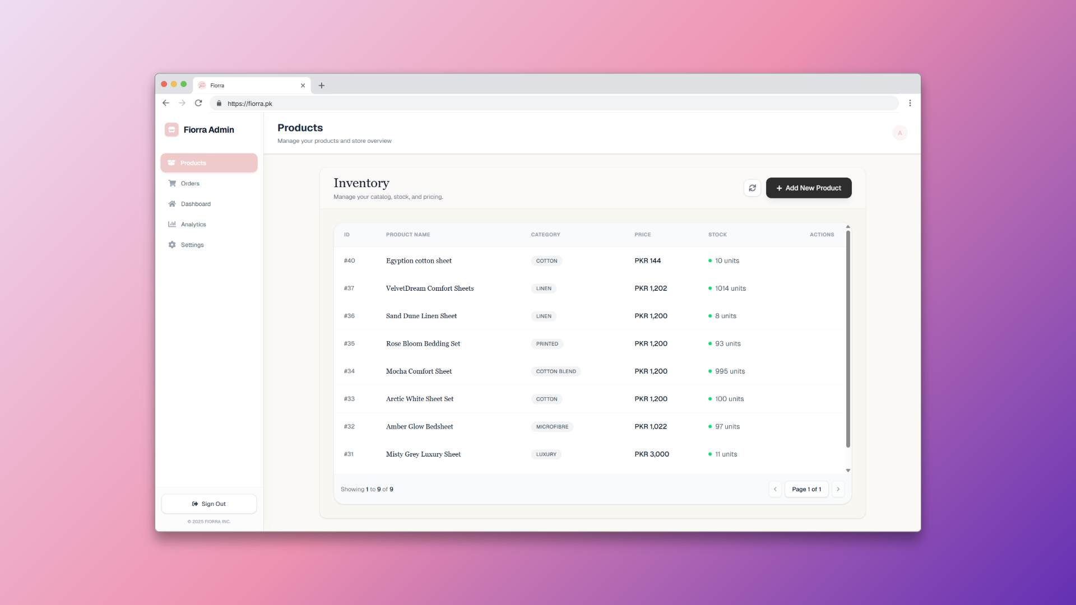
Task: Click Add New Product button
Action: tap(808, 188)
